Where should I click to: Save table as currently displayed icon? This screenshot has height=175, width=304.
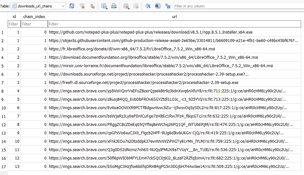(x=104, y=6)
